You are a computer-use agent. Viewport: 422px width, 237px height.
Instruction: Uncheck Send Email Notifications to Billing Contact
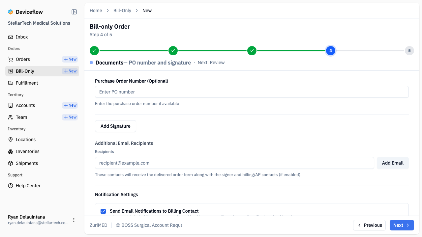pyautogui.click(x=103, y=211)
